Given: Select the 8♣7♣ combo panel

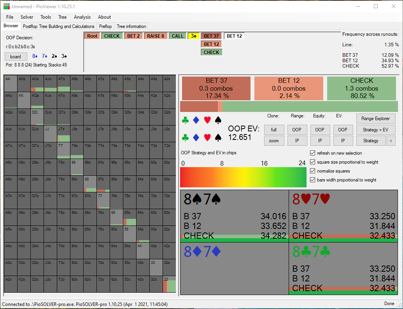Looking at the screenshot, I should pyautogui.click(x=343, y=269).
